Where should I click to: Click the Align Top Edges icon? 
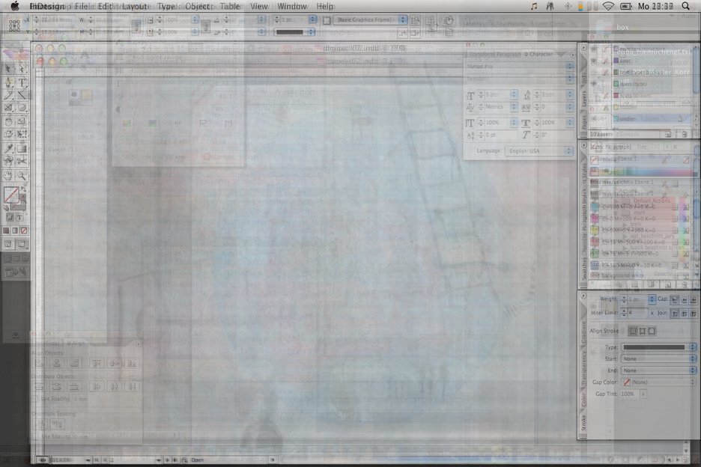point(97,363)
